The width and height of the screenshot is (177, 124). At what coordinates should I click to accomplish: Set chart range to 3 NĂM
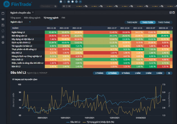pos(148,73)
